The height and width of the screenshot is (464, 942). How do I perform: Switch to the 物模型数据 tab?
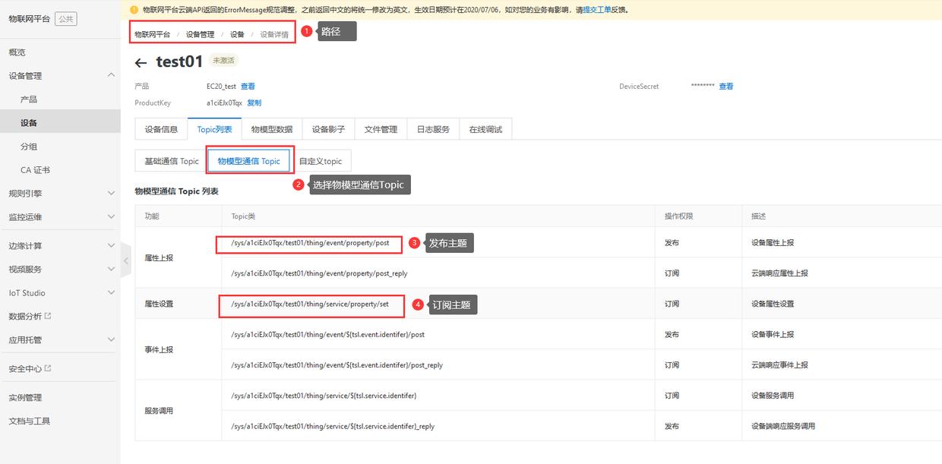270,129
